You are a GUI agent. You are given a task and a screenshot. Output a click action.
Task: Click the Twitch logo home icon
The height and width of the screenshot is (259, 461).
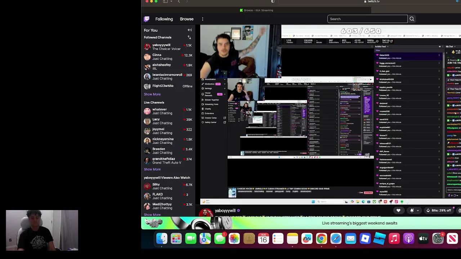tap(147, 19)
